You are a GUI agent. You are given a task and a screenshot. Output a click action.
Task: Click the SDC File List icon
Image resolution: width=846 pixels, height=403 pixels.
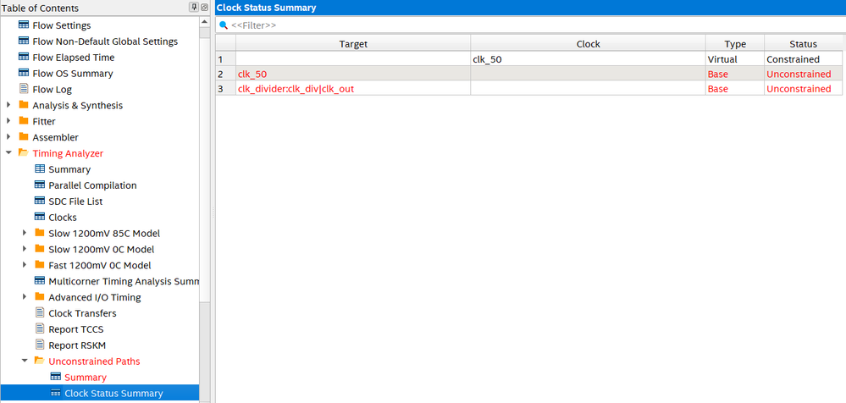[40, 201]
